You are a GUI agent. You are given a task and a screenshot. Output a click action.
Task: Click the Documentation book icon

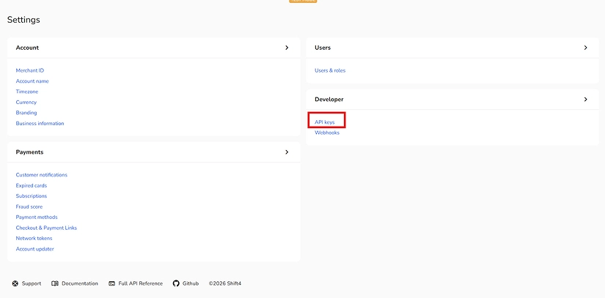pos(55,283)
